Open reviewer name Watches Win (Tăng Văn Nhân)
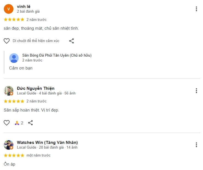This screenshot has width=203, height=170. [47, 142]
